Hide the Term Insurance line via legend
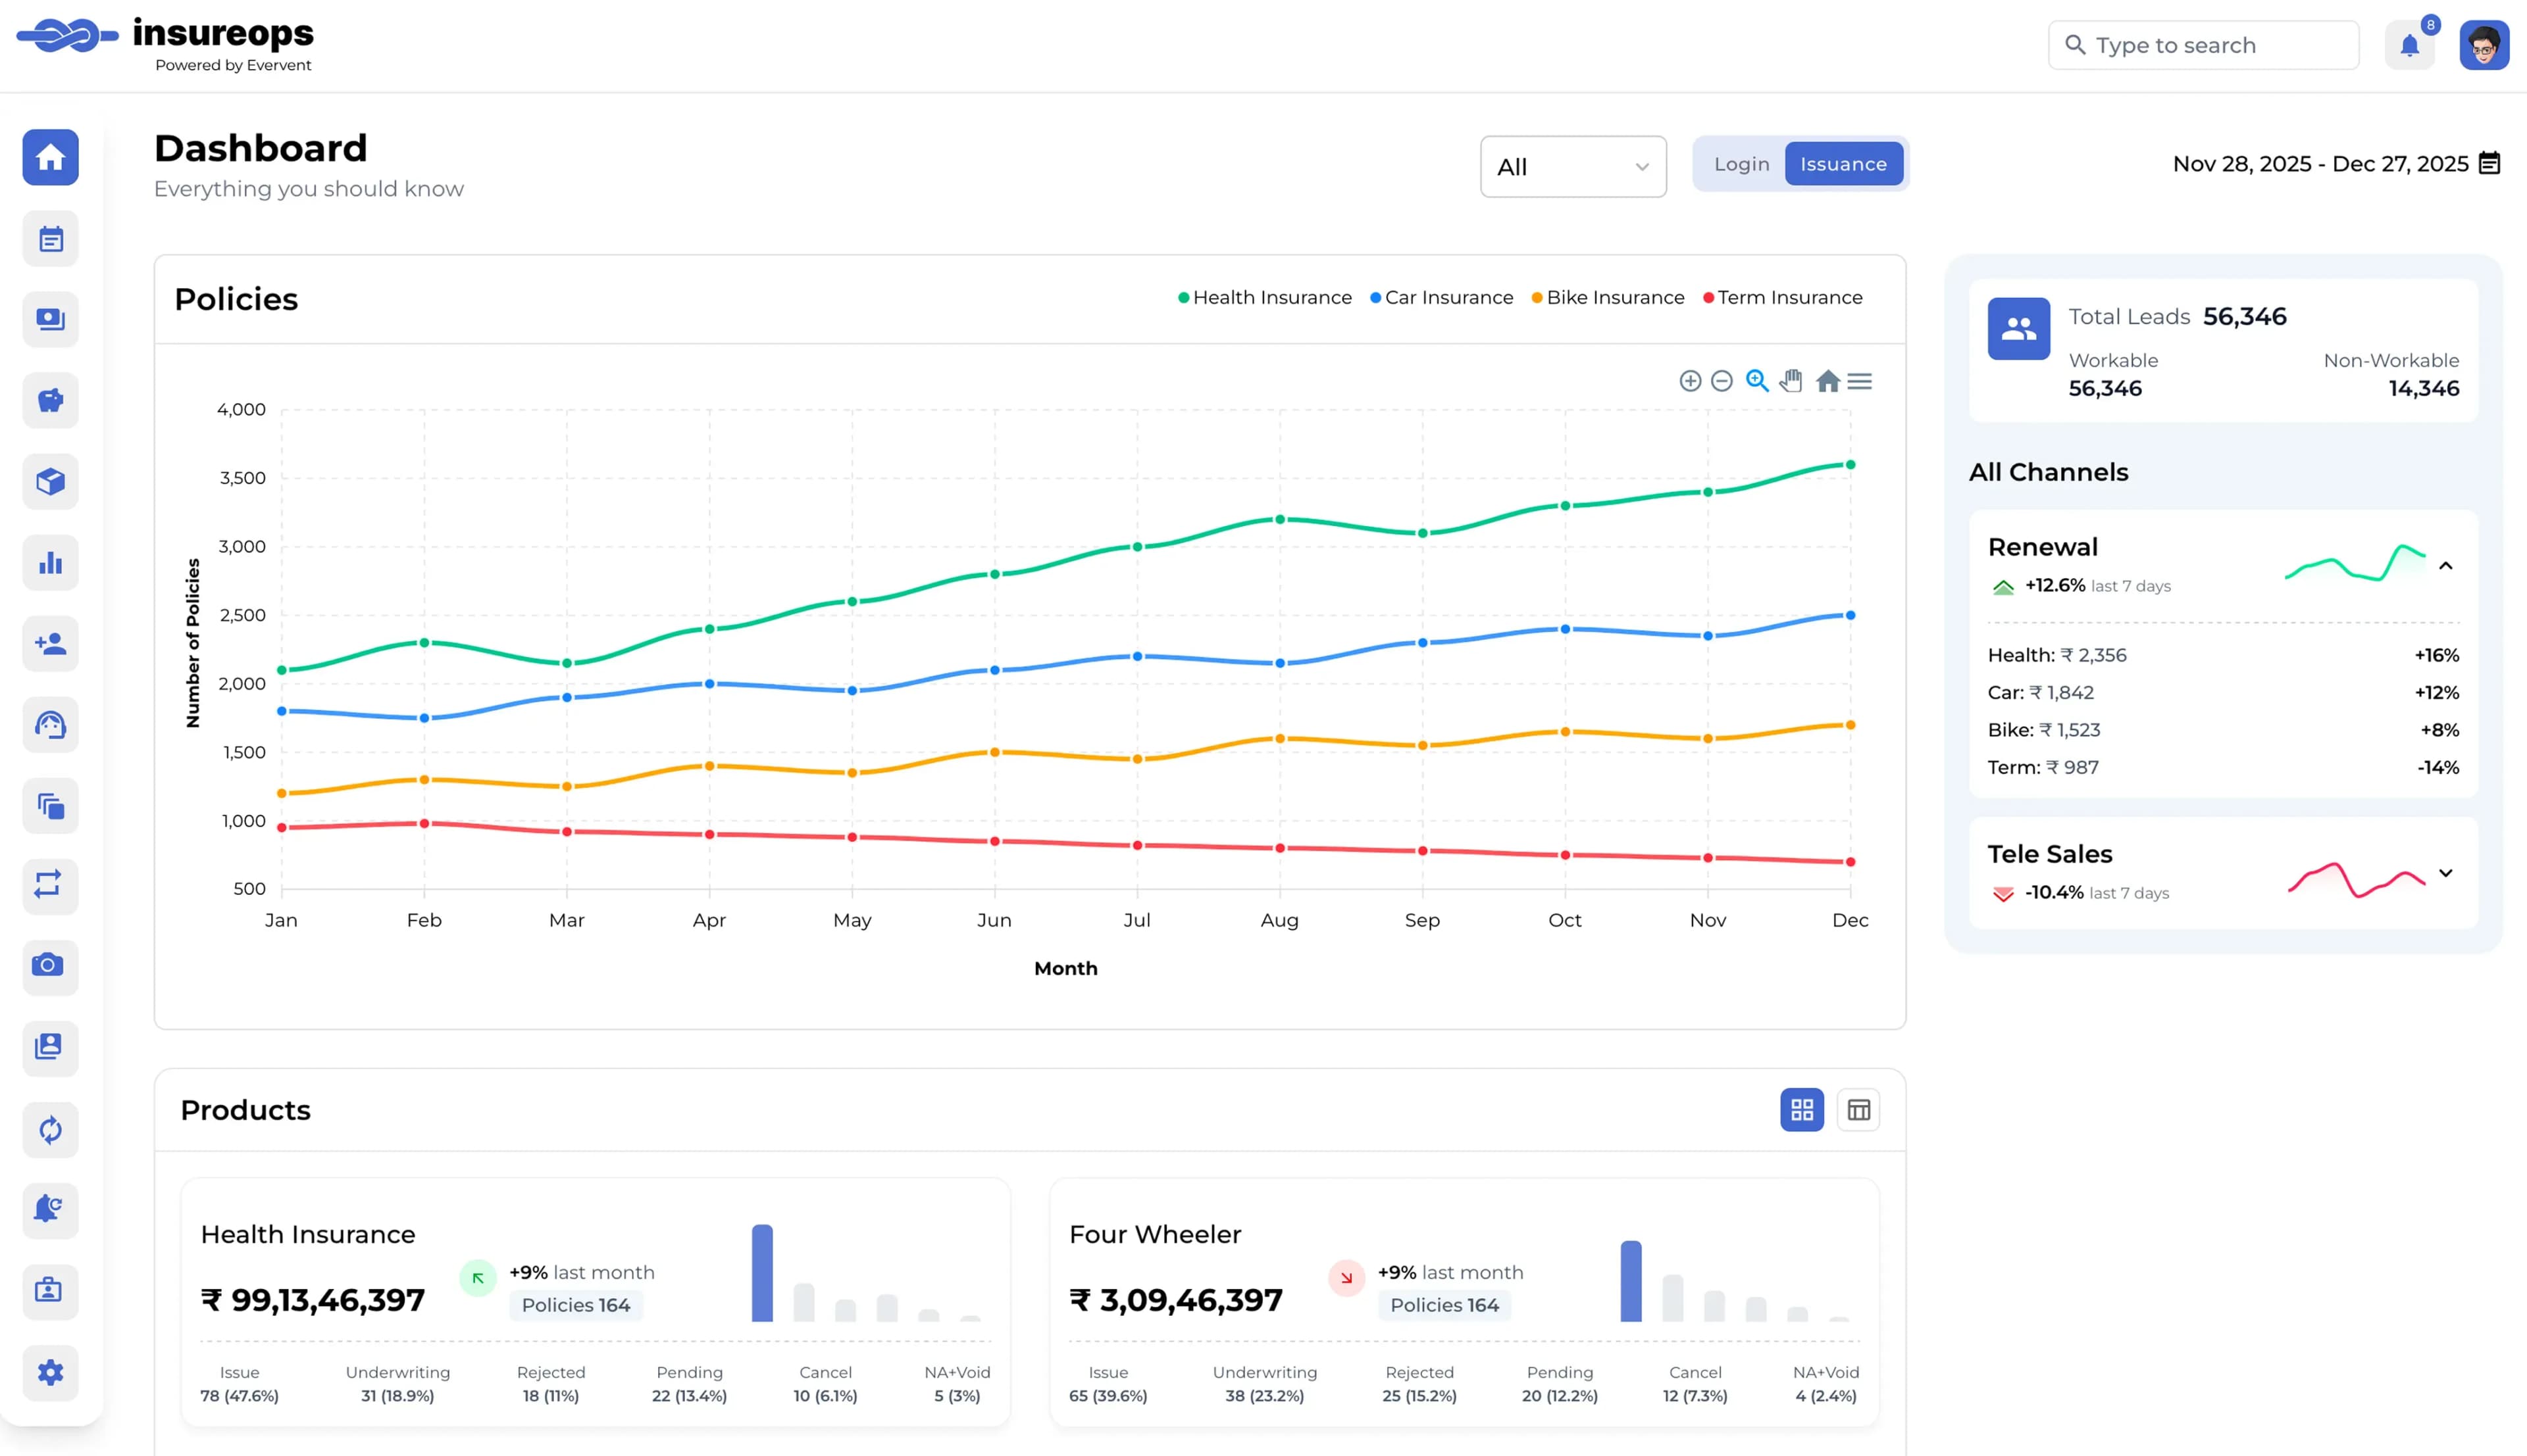 click(1783, 297)
